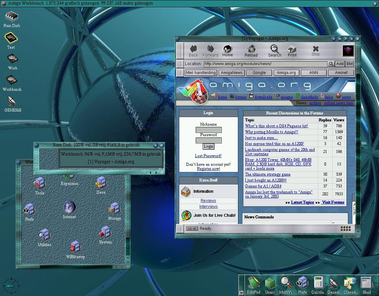The width and height of the screenshot is (379, 296).
Task: Click the Ram Disk window scroll right arrow
Action: point(156,173)
